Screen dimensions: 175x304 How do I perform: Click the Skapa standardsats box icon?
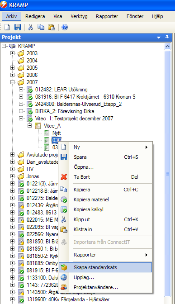64,267
